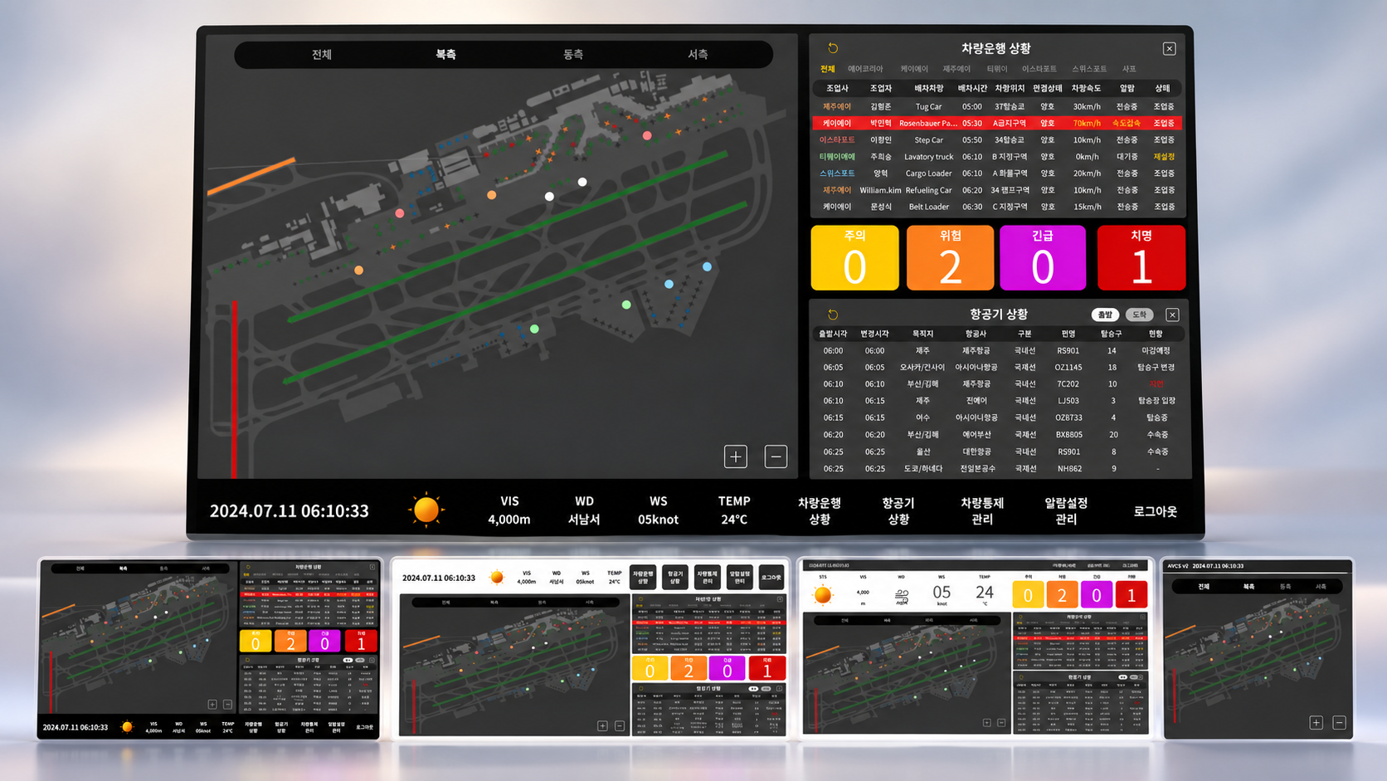
Task: Select flight OZ1145 row
Action: (x=998, y=367)
